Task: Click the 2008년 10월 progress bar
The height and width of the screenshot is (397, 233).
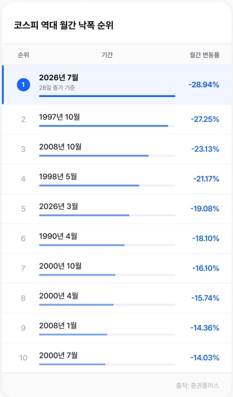Action: (107, 156)
